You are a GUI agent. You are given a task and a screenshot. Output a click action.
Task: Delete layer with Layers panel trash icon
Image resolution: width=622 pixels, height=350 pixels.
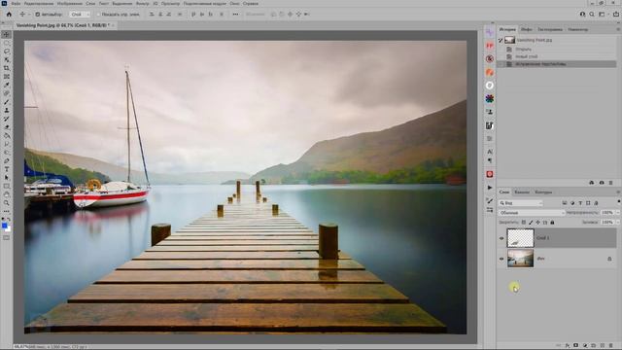click(x=611, y=346)
